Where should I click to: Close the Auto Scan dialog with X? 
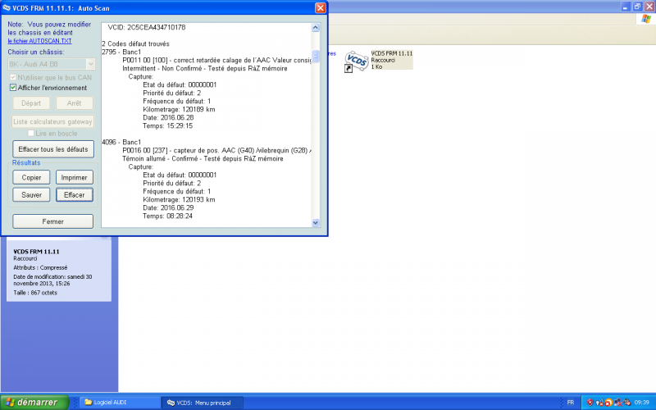tap(320, 7)
